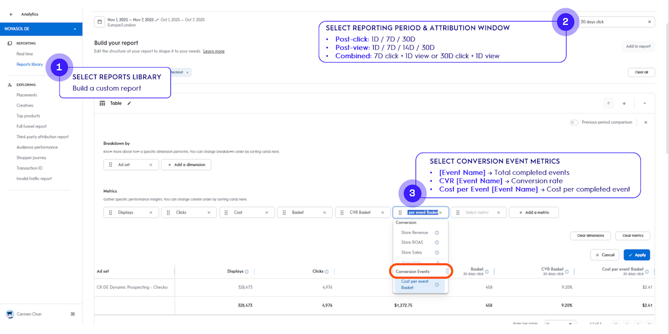
Task: Expand the NOVASOL DE account dropdown
Action: tap(75, 29)
